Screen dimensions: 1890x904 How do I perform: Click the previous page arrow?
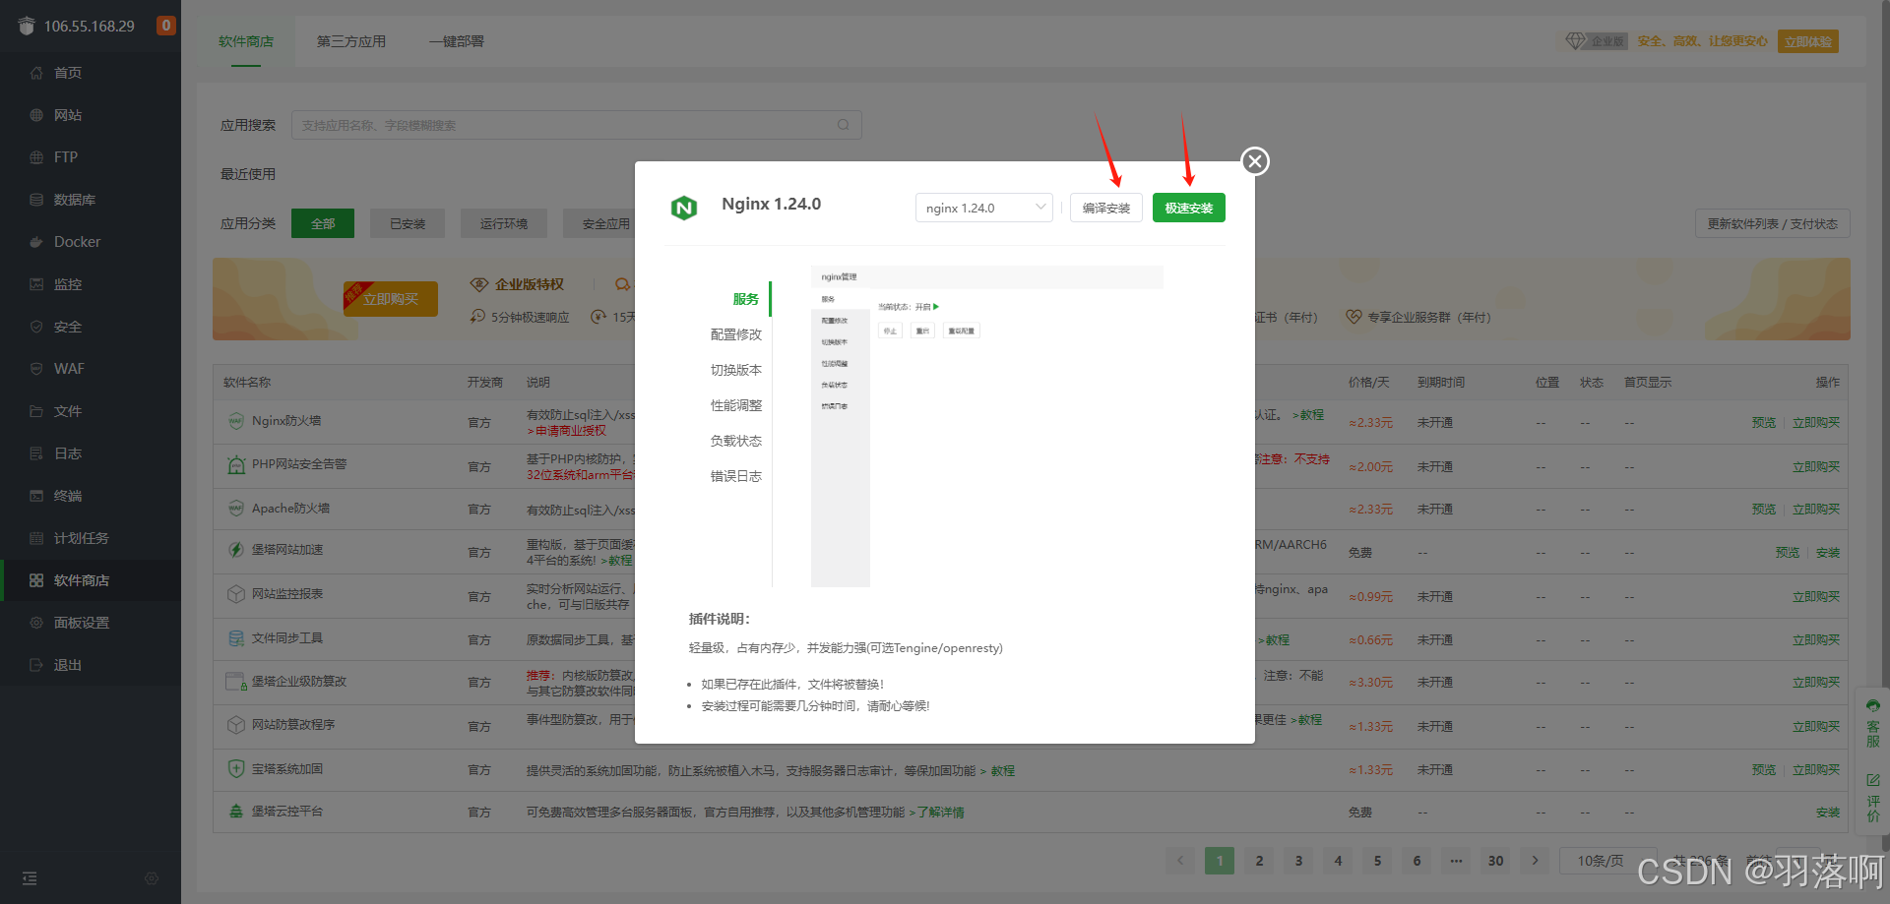click(1180, 861)
